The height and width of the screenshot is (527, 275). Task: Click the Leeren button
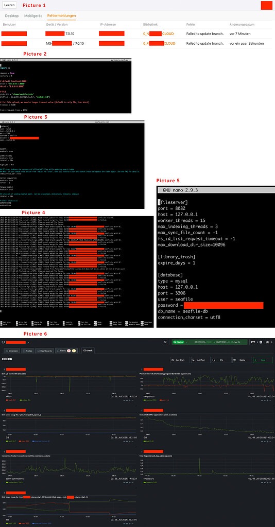click(9, 5)
